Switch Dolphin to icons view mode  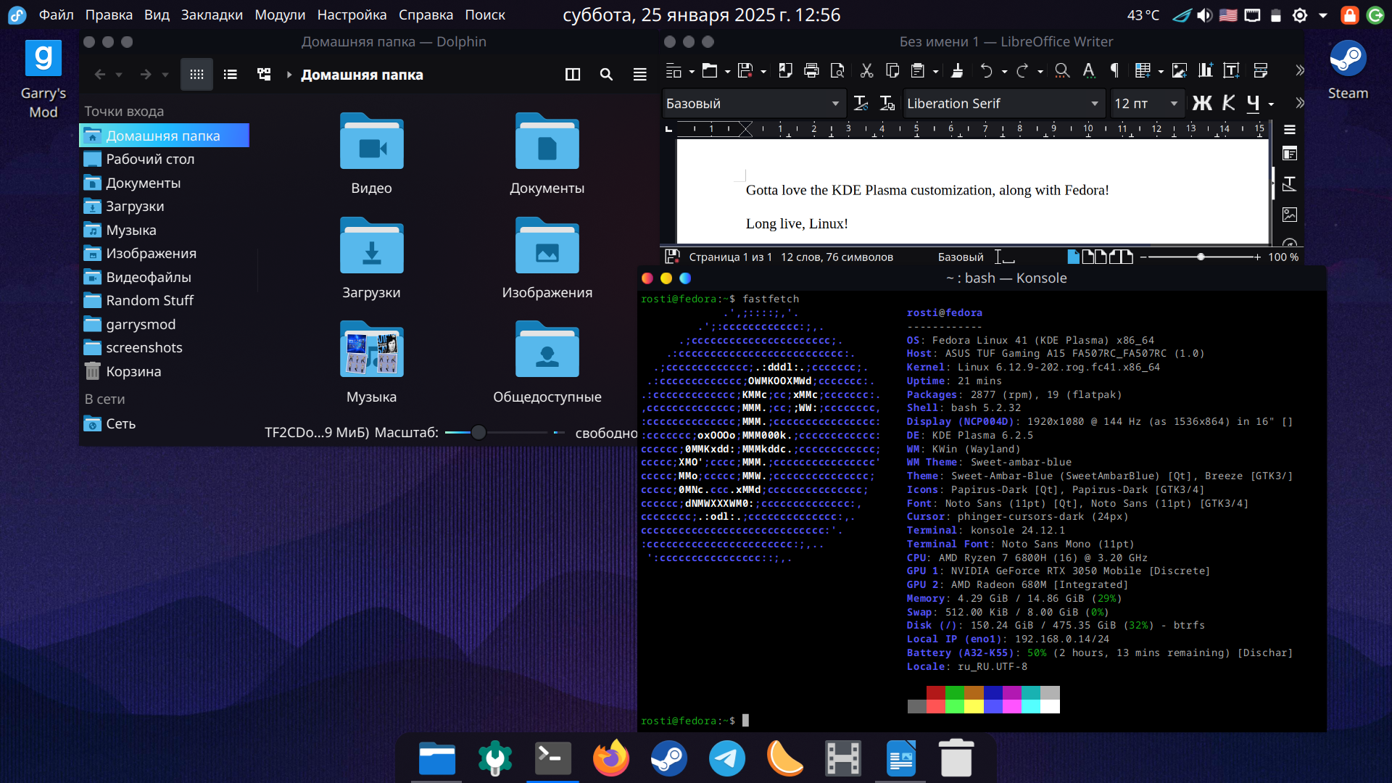tap(196, 74)
